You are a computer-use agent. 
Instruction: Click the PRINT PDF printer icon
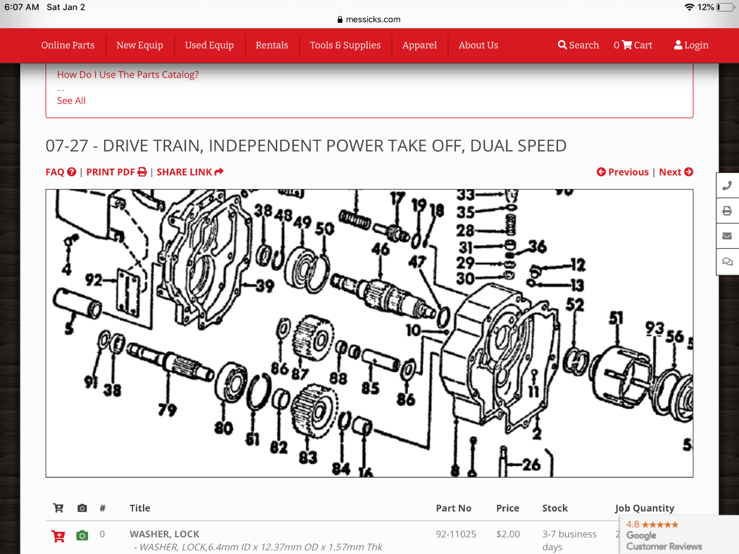pos(142,172)
